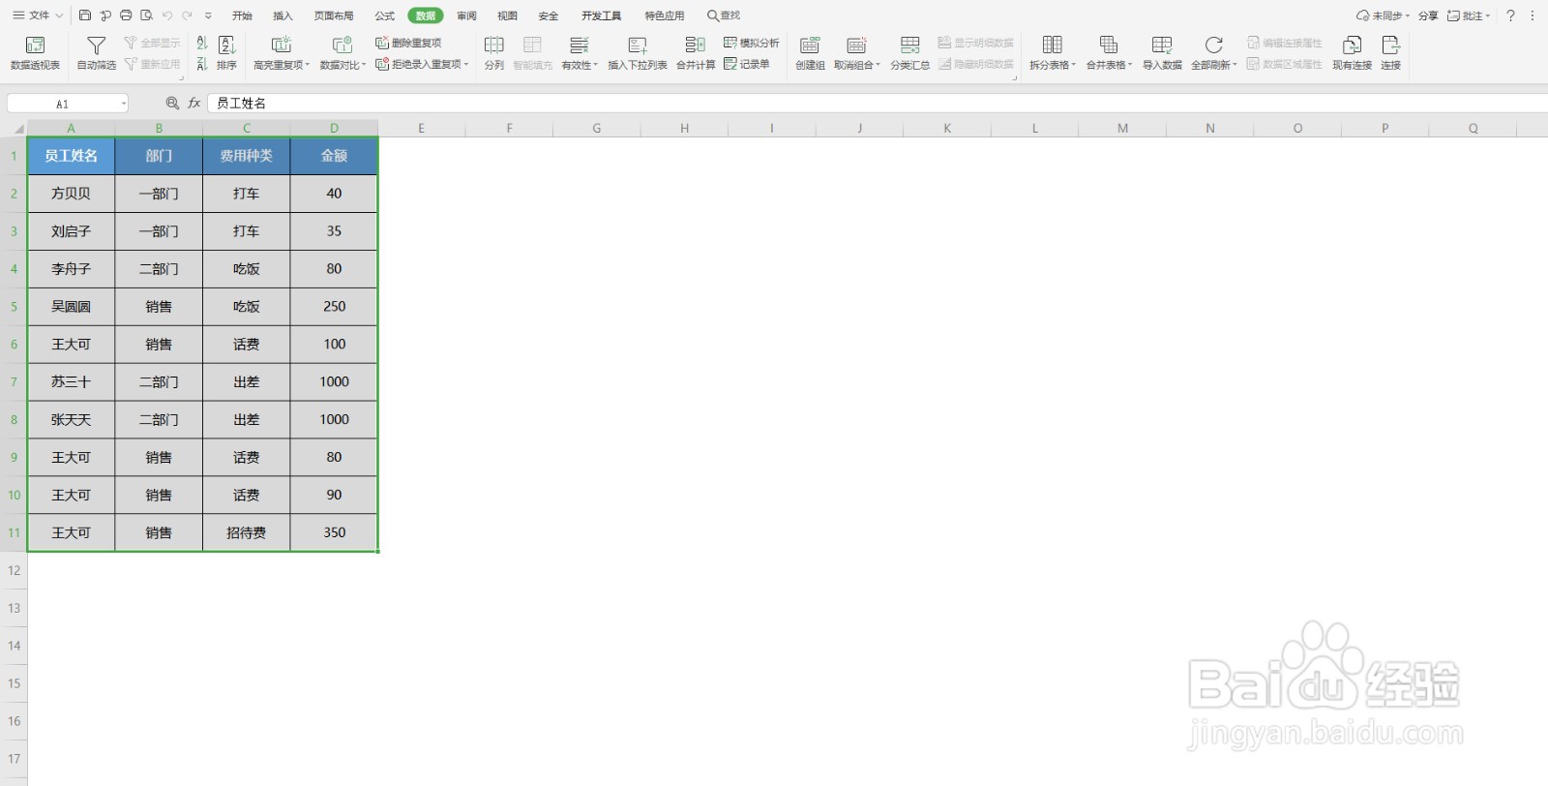Click the 删除重复项 remove duplicates button
Viewport: 1548px width, 786px height.
(408, 43)
